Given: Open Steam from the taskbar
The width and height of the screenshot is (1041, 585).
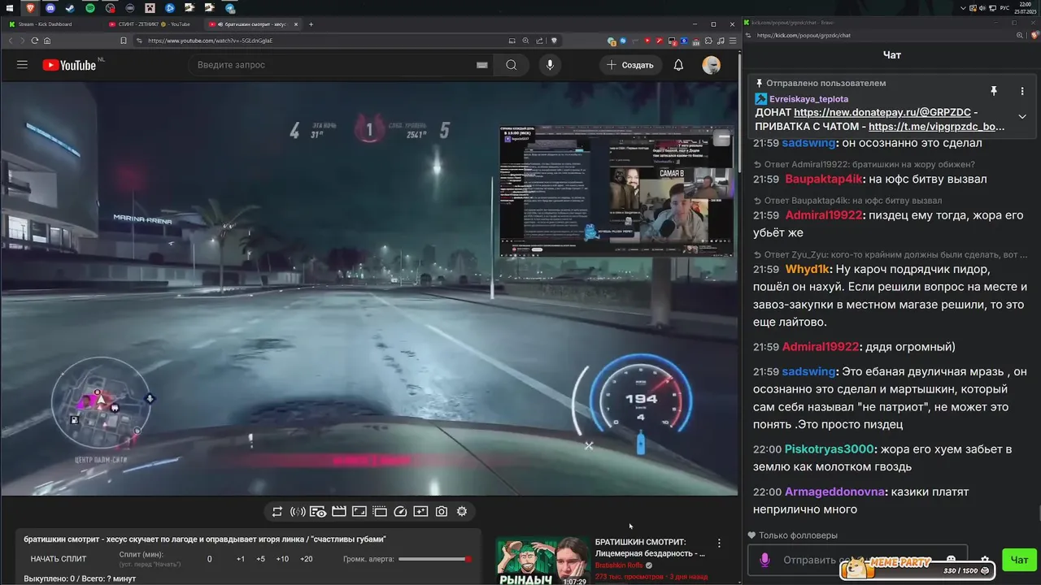Looking at the screenshot, I should coord(70,7).
